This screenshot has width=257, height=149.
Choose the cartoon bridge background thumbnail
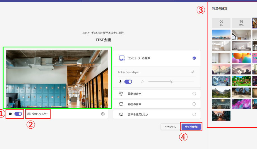(221, 69)
